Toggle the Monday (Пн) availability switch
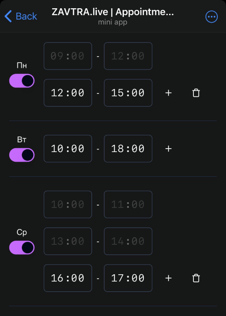The width and height of the screenshot is (226, 316). point(22,81)
